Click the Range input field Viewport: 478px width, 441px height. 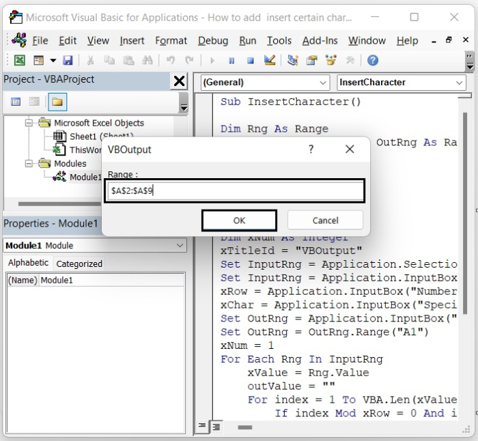[236, 191]
